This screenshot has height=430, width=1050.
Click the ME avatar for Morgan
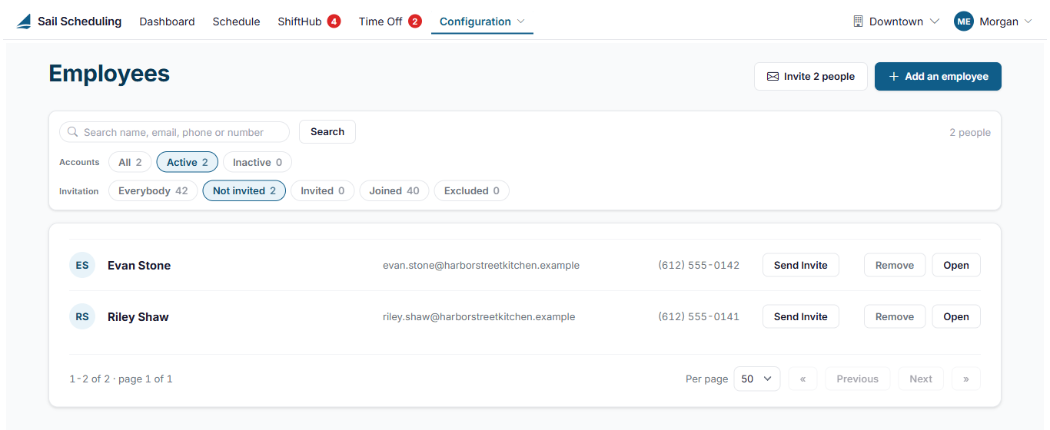[x=964, y=21]
